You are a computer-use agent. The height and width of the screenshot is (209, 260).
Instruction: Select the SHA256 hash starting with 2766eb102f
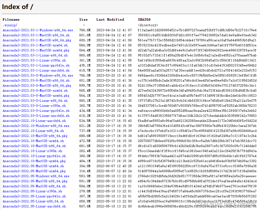(197, 176)
